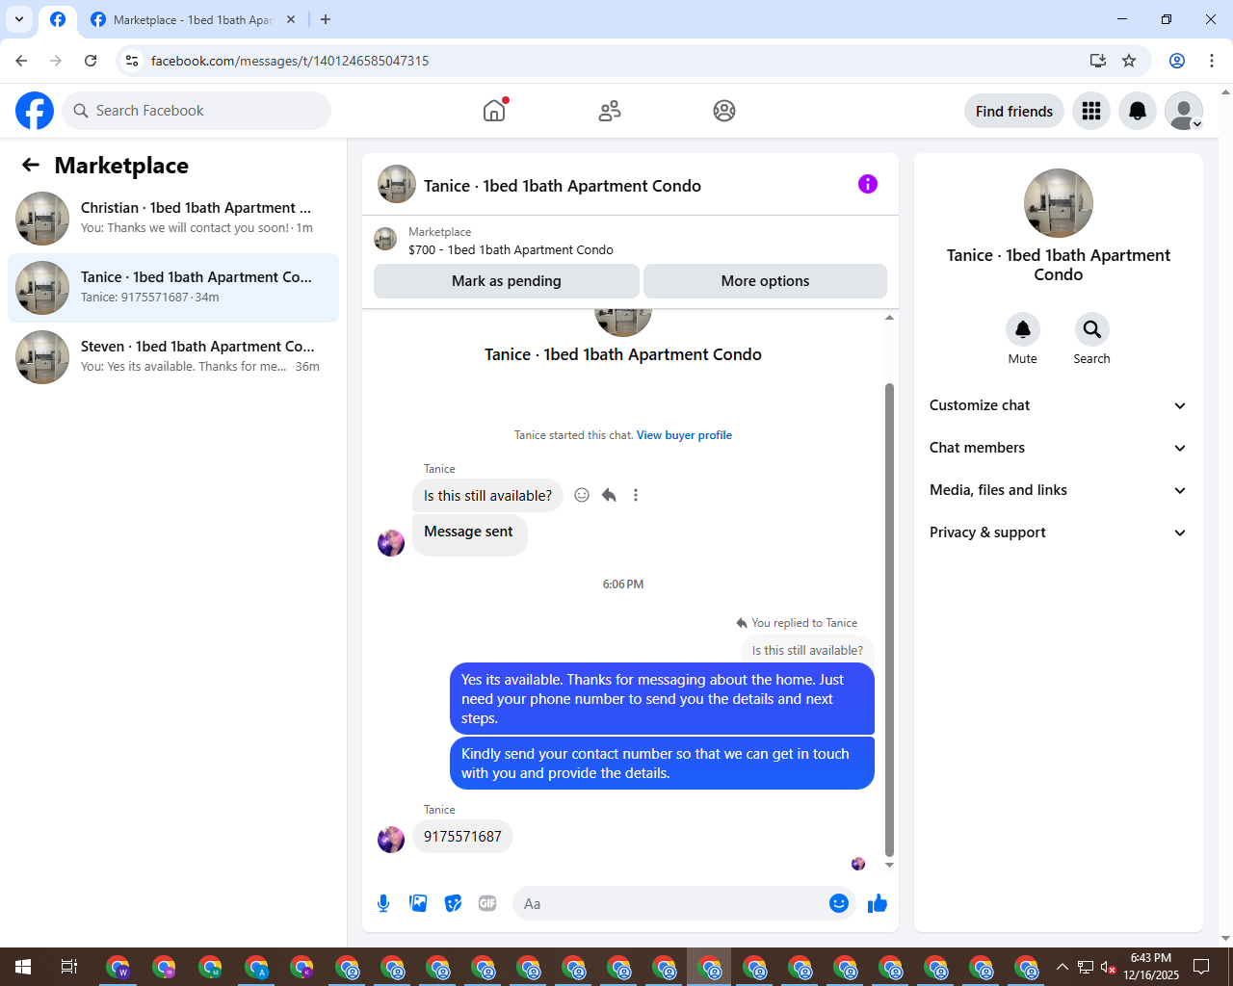1233x986 pixels.
Task: Open the account profile avatar menu
Action: point(1184,111)
